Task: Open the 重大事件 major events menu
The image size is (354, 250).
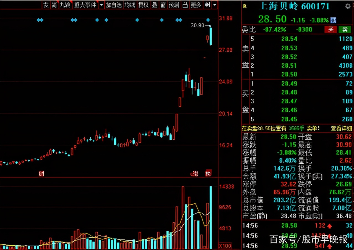Action: pos(85,5)
